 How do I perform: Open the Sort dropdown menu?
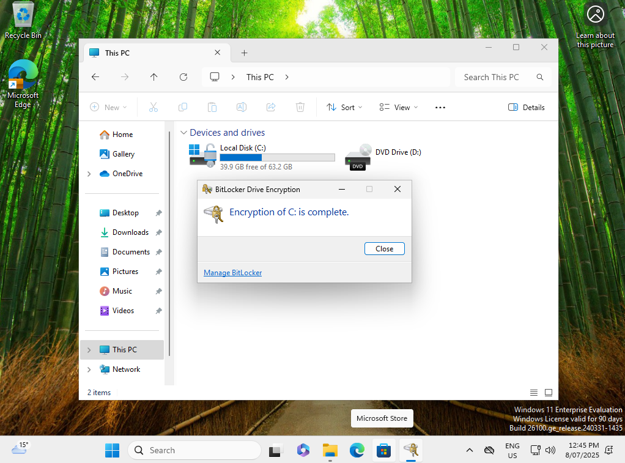click(x=344, y=107)
